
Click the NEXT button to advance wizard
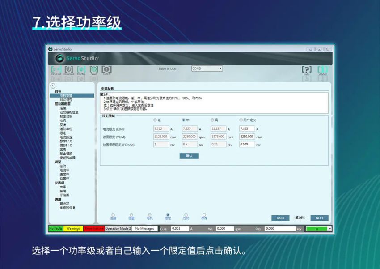[x=319, y=218]
